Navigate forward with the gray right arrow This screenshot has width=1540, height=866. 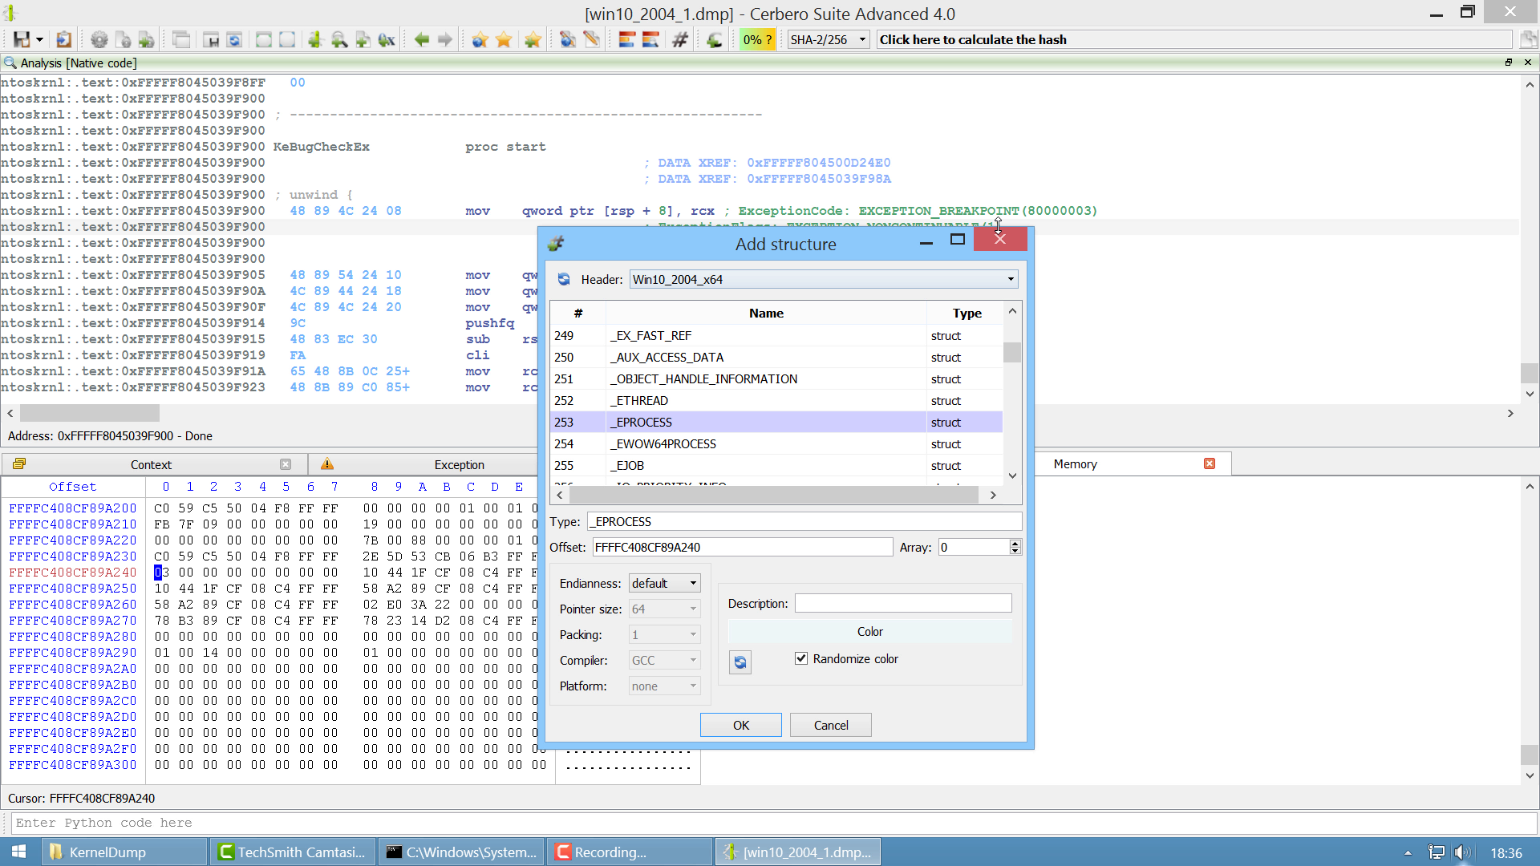pos(445,39)
